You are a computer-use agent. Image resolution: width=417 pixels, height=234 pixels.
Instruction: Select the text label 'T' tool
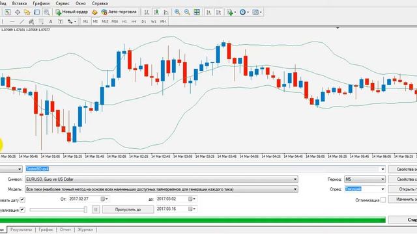click(x=61, y=21)
